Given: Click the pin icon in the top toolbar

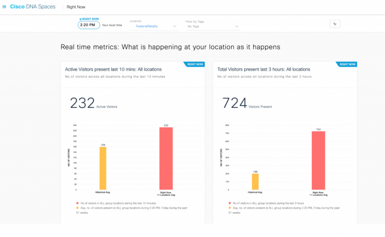Looking at the screenshot, I should pyautogui.click(x=335, y=23).
